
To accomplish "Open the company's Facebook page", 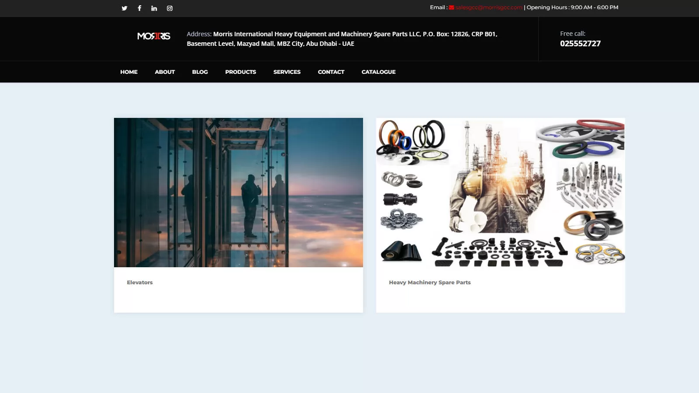I will 139,8.
